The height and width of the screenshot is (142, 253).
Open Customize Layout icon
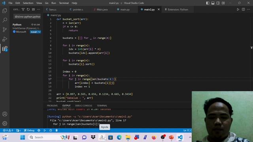pos(223,3)
